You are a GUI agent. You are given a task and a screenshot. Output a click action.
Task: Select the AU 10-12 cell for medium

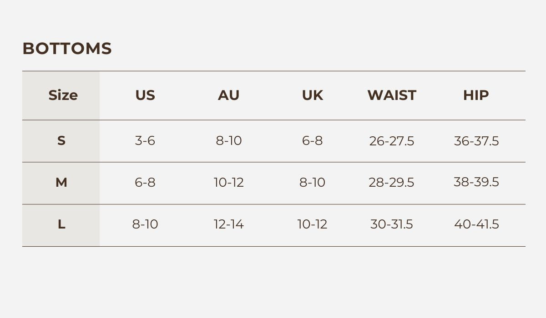pyautogui.click(x=228, y=183)
